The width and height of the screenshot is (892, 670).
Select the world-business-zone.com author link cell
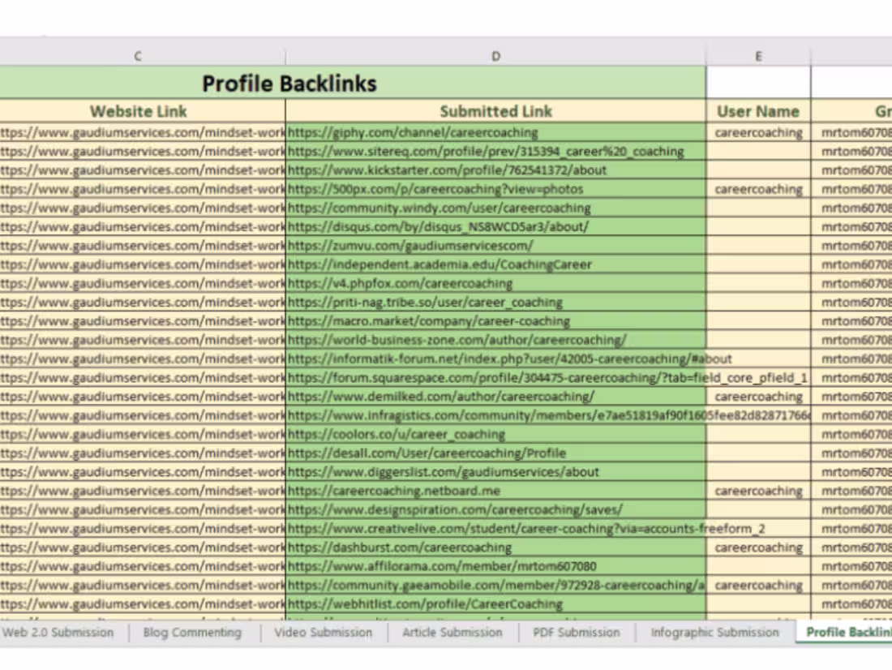click(x=495, y=340)
